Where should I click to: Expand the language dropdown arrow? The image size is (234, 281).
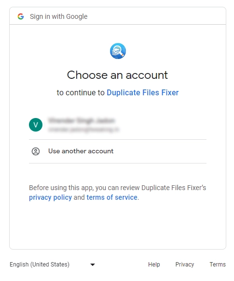pos(93,265)
